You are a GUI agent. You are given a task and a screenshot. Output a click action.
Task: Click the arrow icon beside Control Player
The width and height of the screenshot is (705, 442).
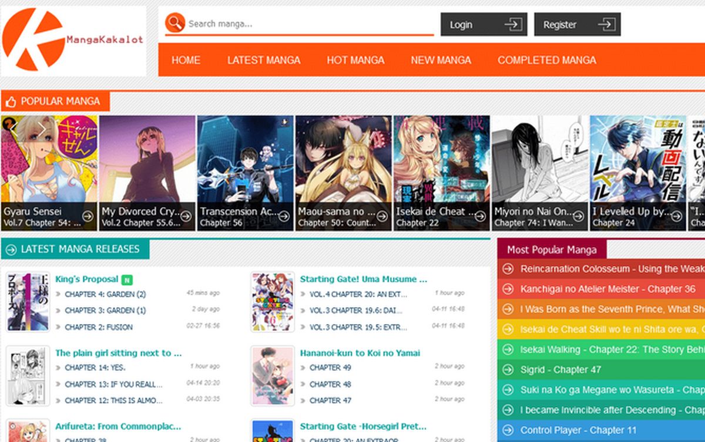509,430
